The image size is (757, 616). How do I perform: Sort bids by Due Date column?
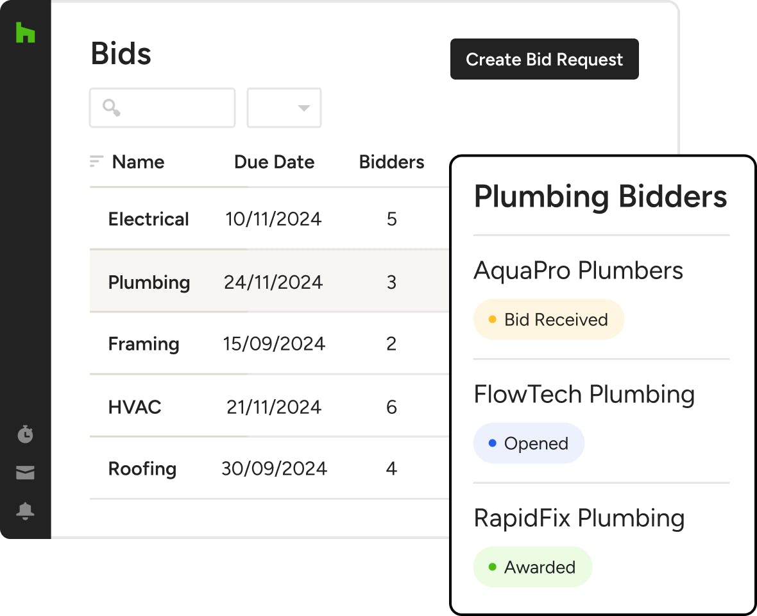[274, 162]
